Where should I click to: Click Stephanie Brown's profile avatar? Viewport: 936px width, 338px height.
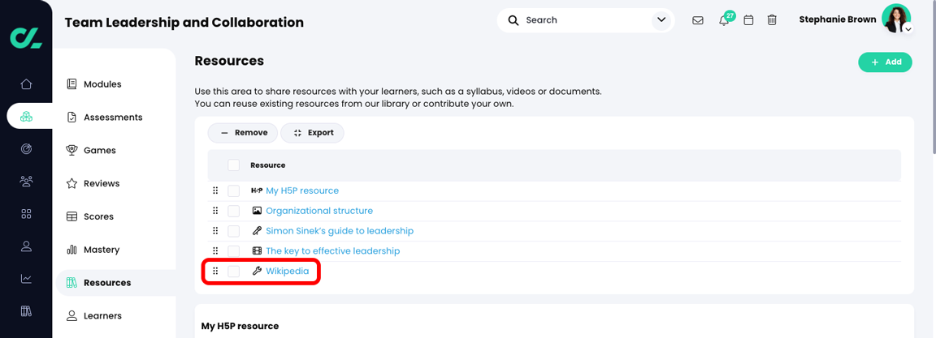coord(895,19)
